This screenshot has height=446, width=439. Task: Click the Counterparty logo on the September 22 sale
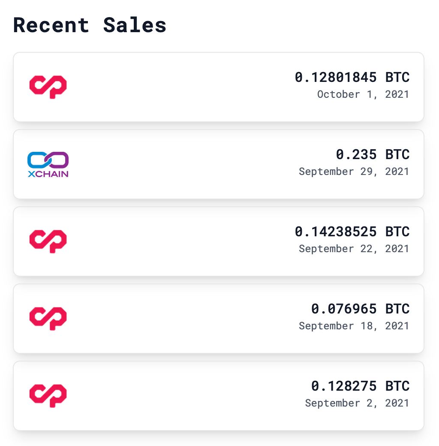(48, 241)
